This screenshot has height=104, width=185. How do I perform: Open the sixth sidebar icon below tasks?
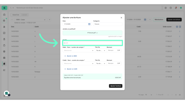(4, 45)
